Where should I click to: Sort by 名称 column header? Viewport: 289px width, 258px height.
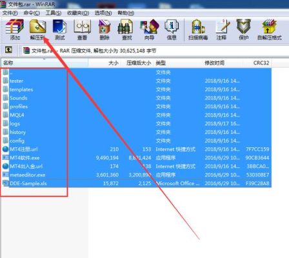point(45,63)
